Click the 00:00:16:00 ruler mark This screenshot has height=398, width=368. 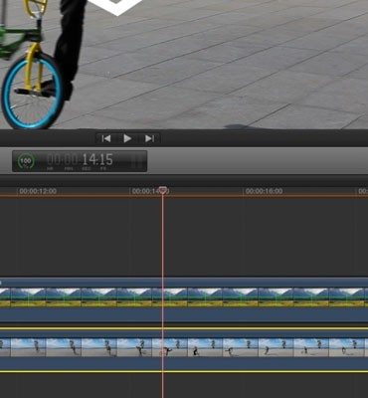[x=264, y=191]
